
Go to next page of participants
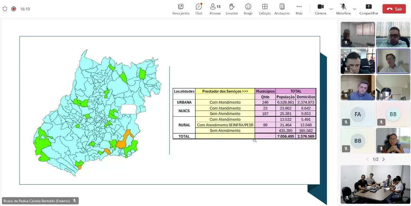383,159
